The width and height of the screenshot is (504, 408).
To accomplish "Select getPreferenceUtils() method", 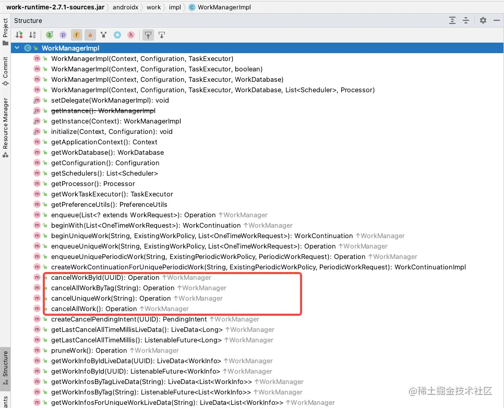I will 109,204.
